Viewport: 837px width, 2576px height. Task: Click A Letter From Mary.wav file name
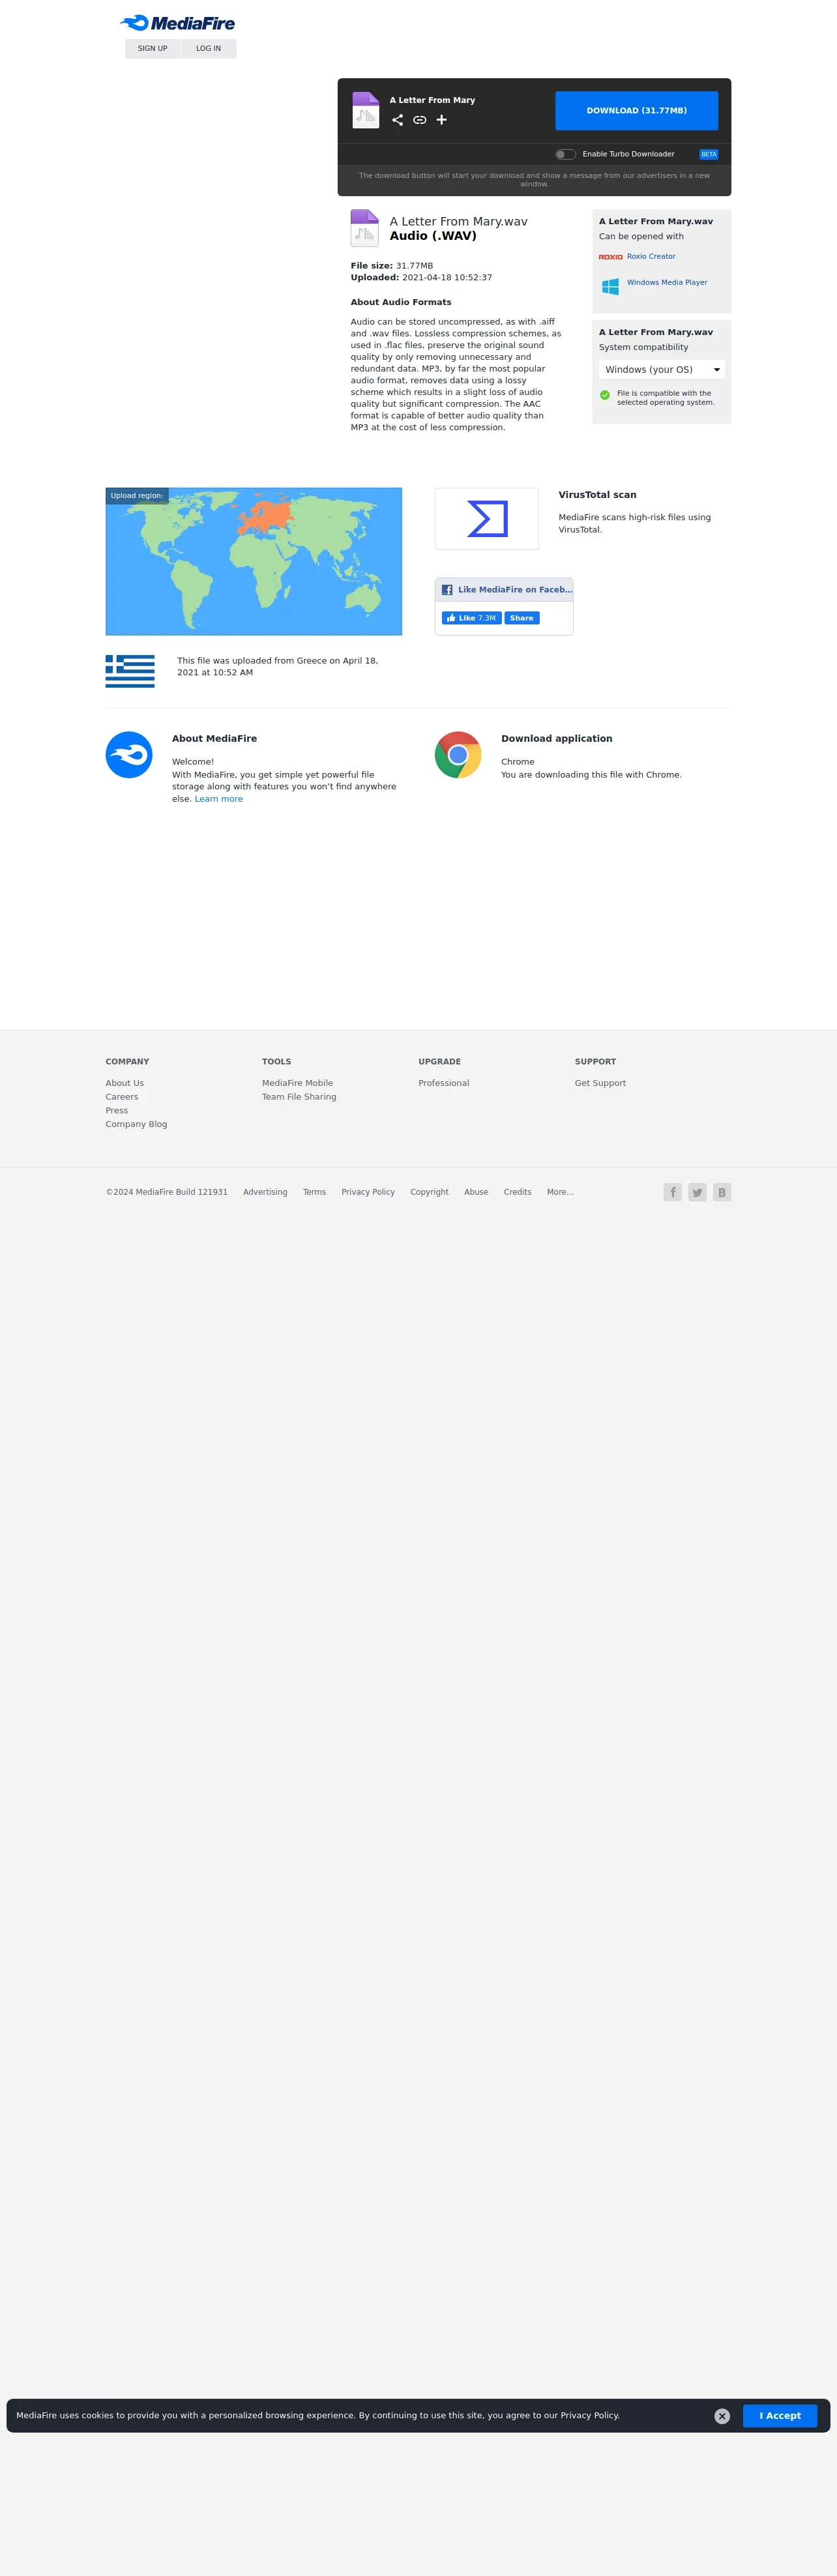point(459,222)
